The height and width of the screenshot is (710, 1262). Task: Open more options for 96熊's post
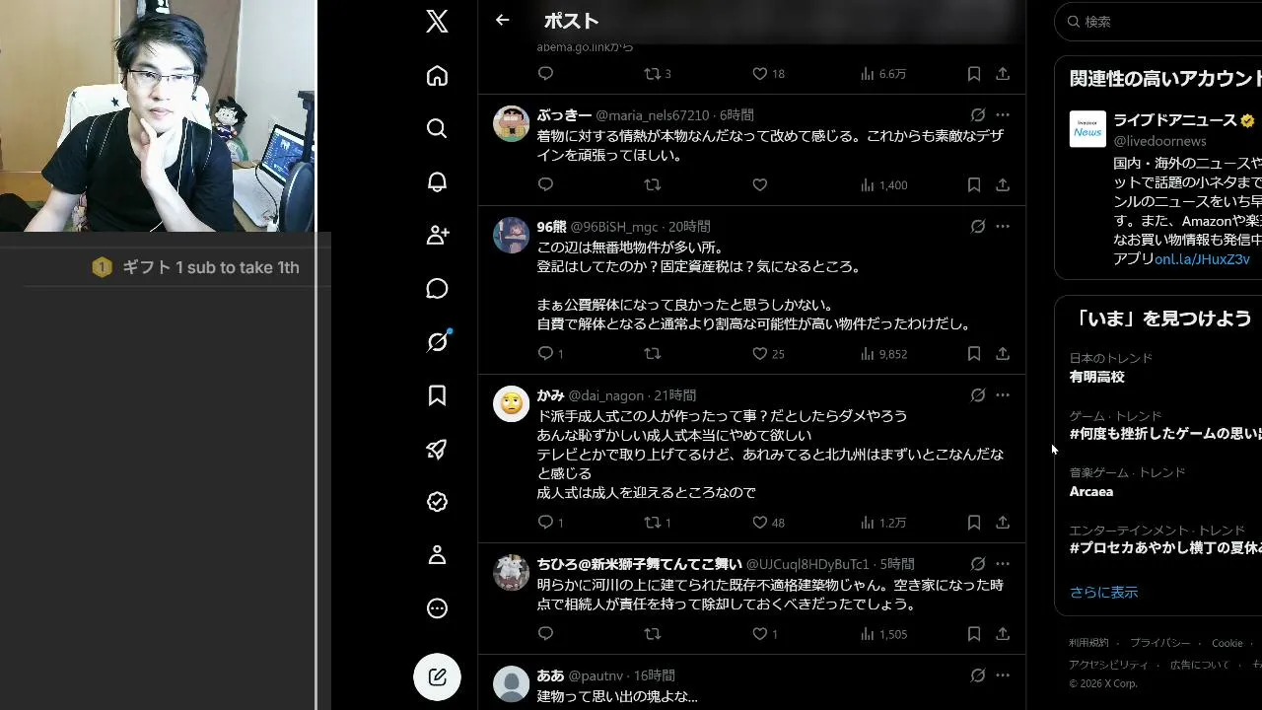pos(1002,226)
